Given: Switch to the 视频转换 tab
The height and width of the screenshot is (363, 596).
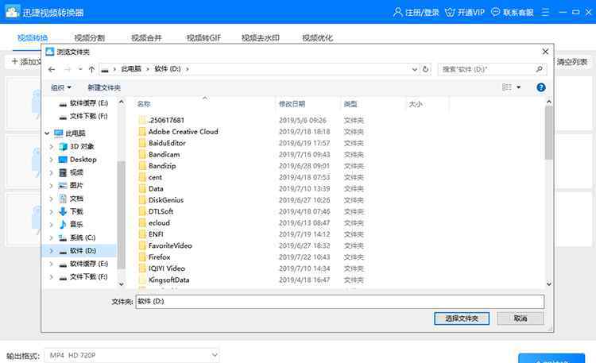Looking at the screenshot, I should [33, 37].
